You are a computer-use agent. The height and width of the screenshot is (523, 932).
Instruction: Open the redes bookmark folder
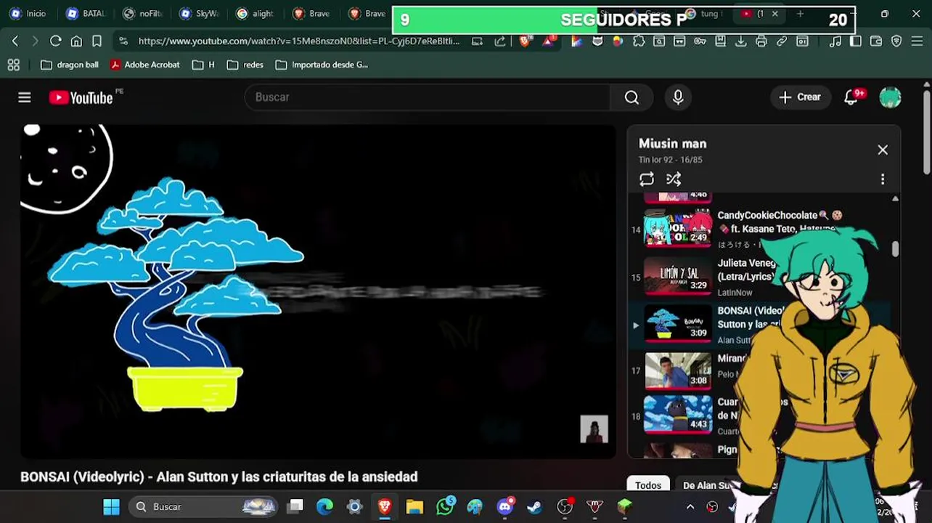click(x=245, y=65)
